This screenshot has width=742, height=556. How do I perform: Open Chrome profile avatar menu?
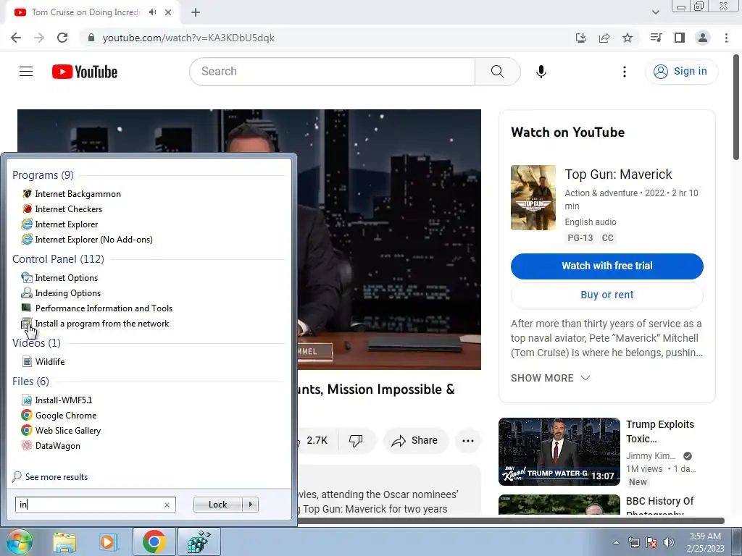point(703,38)
